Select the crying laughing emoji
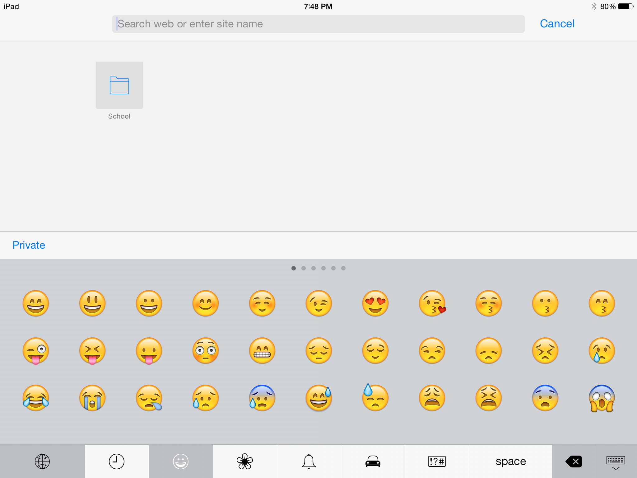637x478 pixels. (36, 398)
